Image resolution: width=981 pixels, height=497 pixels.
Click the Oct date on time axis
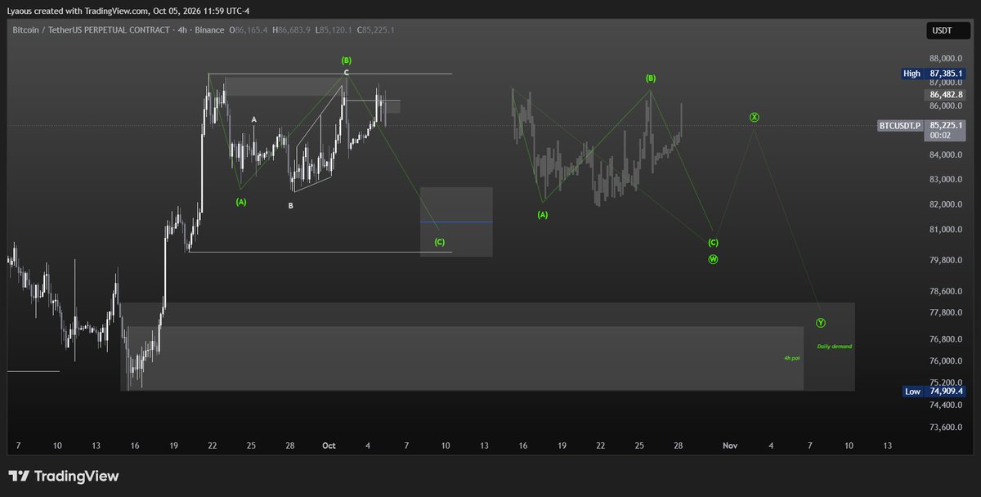[x=329, y=446]
